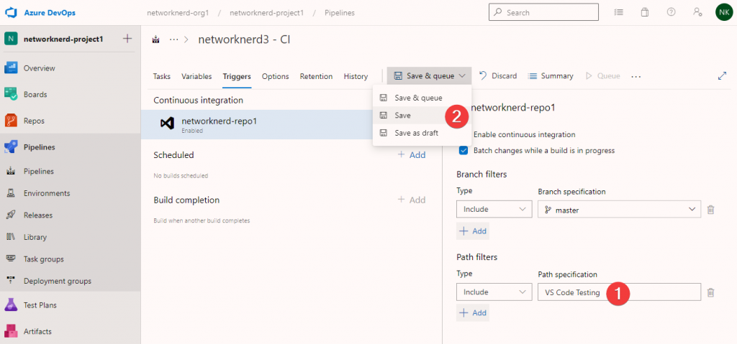This screenshot has height=344, width=737.
Task: Add a Build completion trigger
Action: click(x=412, y=200)
